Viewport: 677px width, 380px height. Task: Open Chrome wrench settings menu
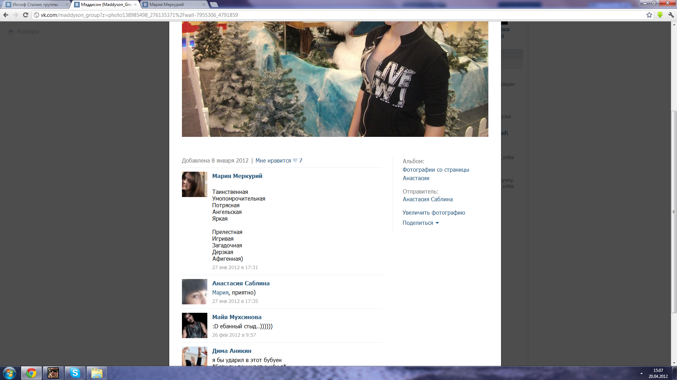(x=671, y=15)
